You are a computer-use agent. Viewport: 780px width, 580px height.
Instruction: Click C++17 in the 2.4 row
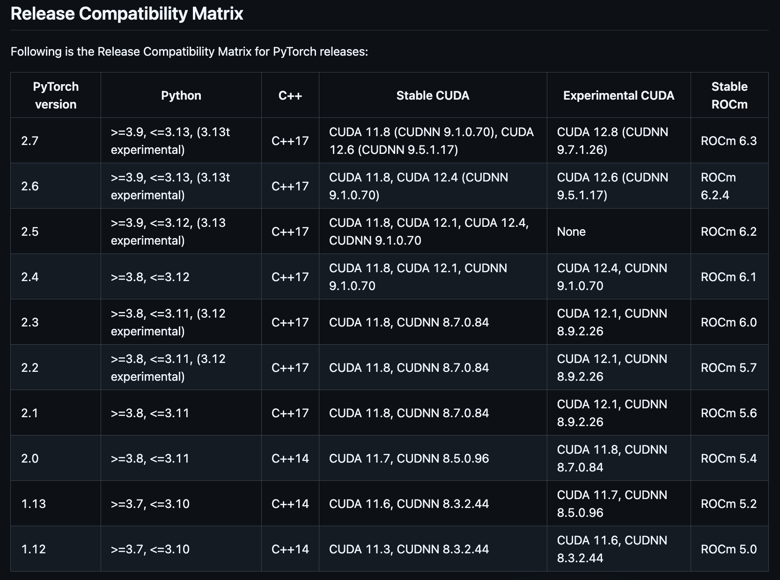click(x=290, y=277)
